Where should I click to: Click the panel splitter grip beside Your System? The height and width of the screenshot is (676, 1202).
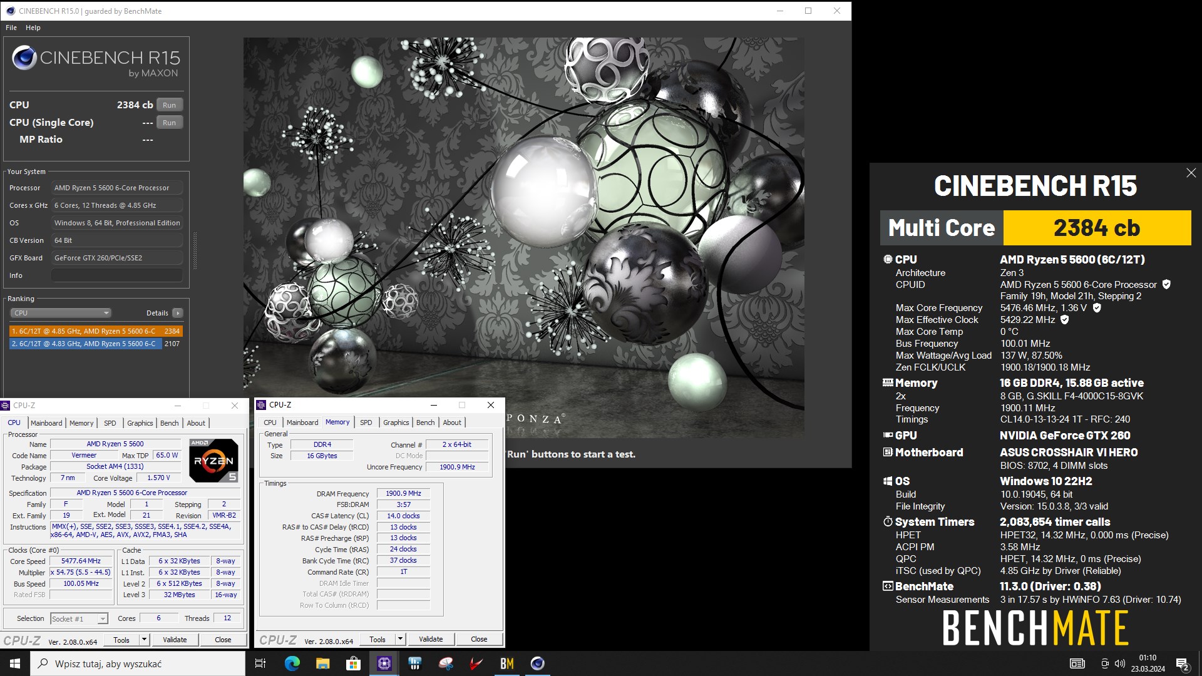pyautogui.click(x=195, y=250)
